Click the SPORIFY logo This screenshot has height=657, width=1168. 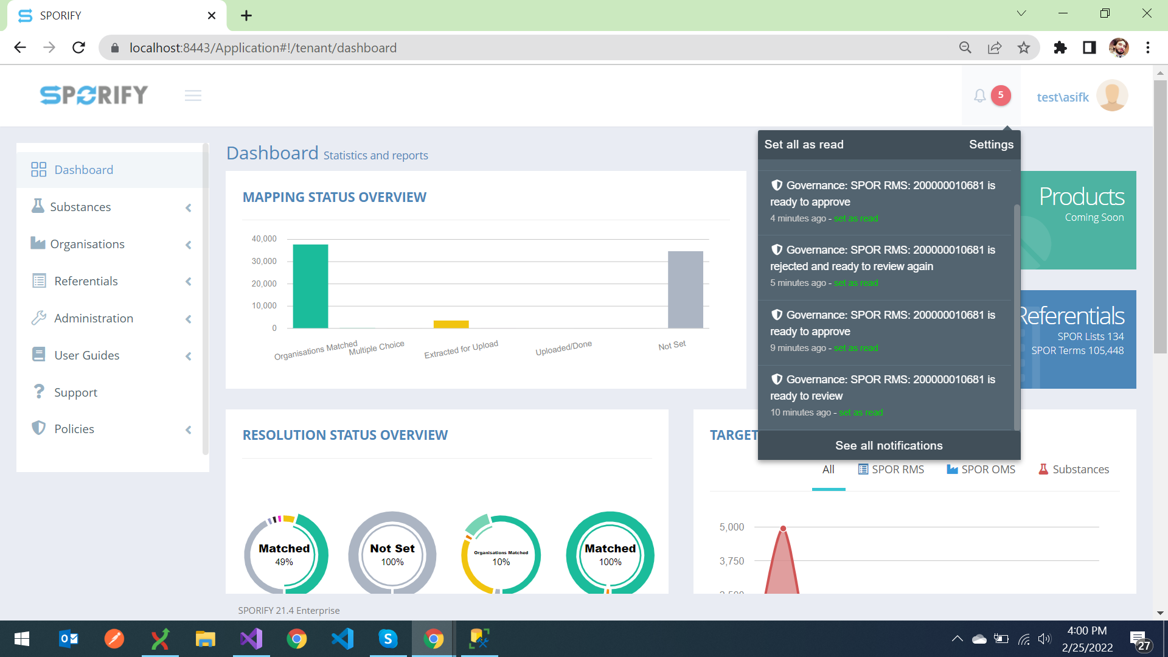[93, 95]
